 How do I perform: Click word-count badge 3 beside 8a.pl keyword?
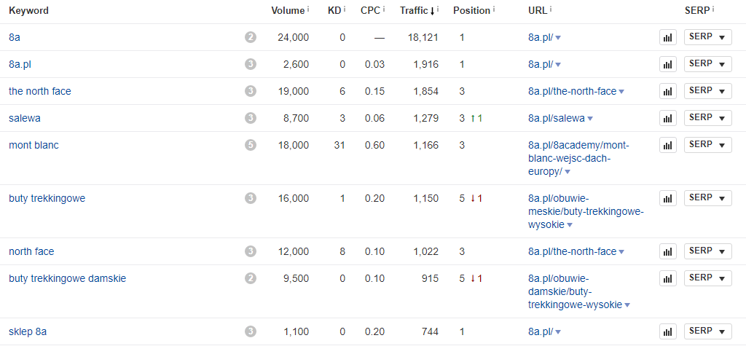point(251,64)
